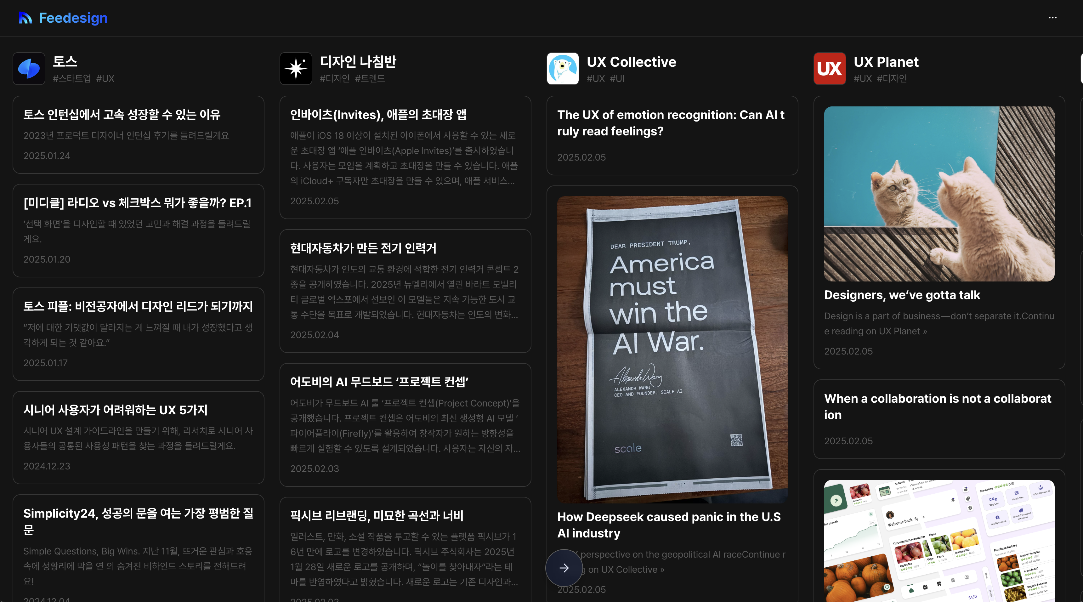Click the 2025.02.03 date on 어도비 card
The image size is (1083, 602).
(x=315, y=468)
